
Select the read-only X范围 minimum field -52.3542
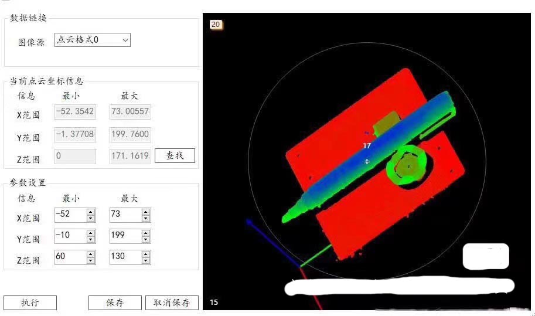[x=75, y=111]
